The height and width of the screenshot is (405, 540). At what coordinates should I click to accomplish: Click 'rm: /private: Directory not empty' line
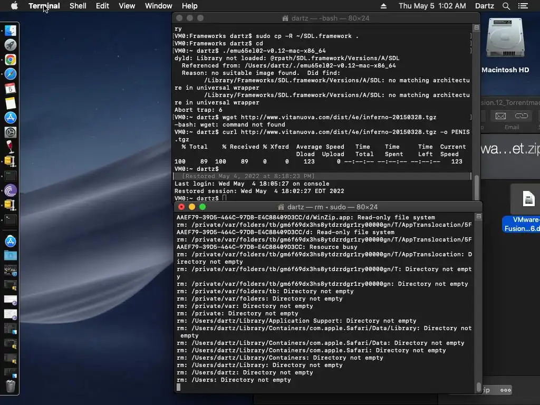click(x=237, y=313)
